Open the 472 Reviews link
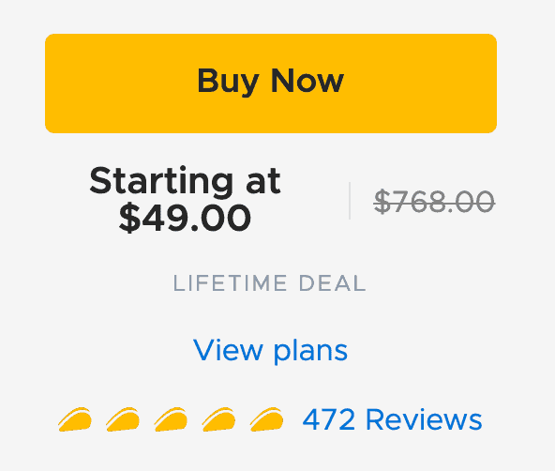The height and width of the screenshot is (471, 555). (x=392, y=419)
